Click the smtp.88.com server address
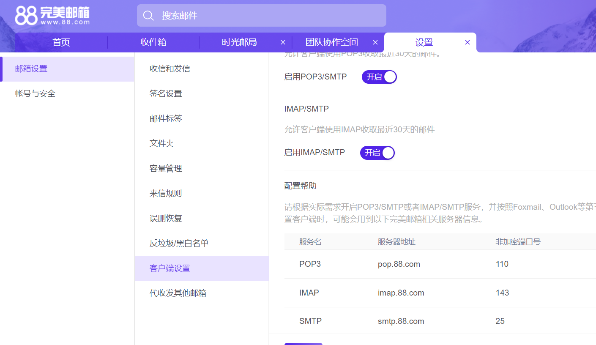Viewport: 596px width, 345px height. [x=401, y=321]
